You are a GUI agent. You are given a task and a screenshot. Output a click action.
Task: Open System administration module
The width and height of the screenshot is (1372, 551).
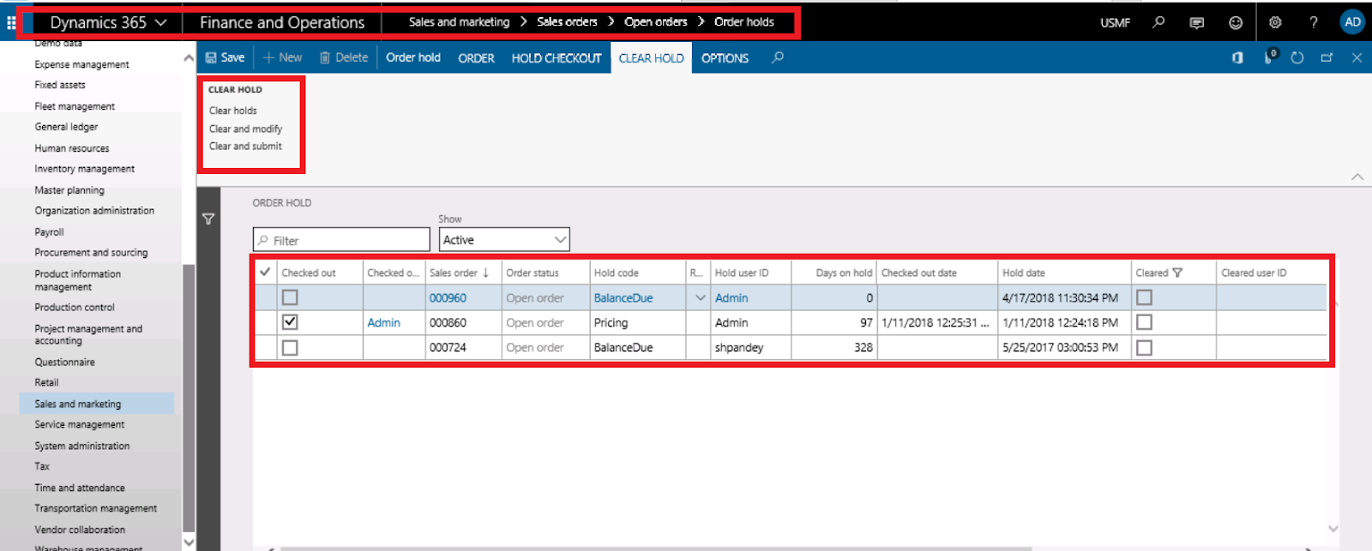point(81,446)
